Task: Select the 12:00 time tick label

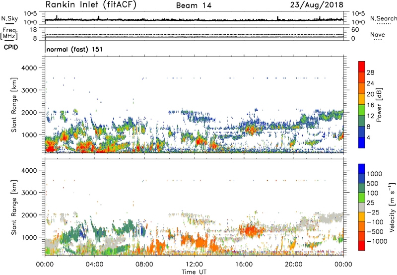Action: tap(194, 265)
